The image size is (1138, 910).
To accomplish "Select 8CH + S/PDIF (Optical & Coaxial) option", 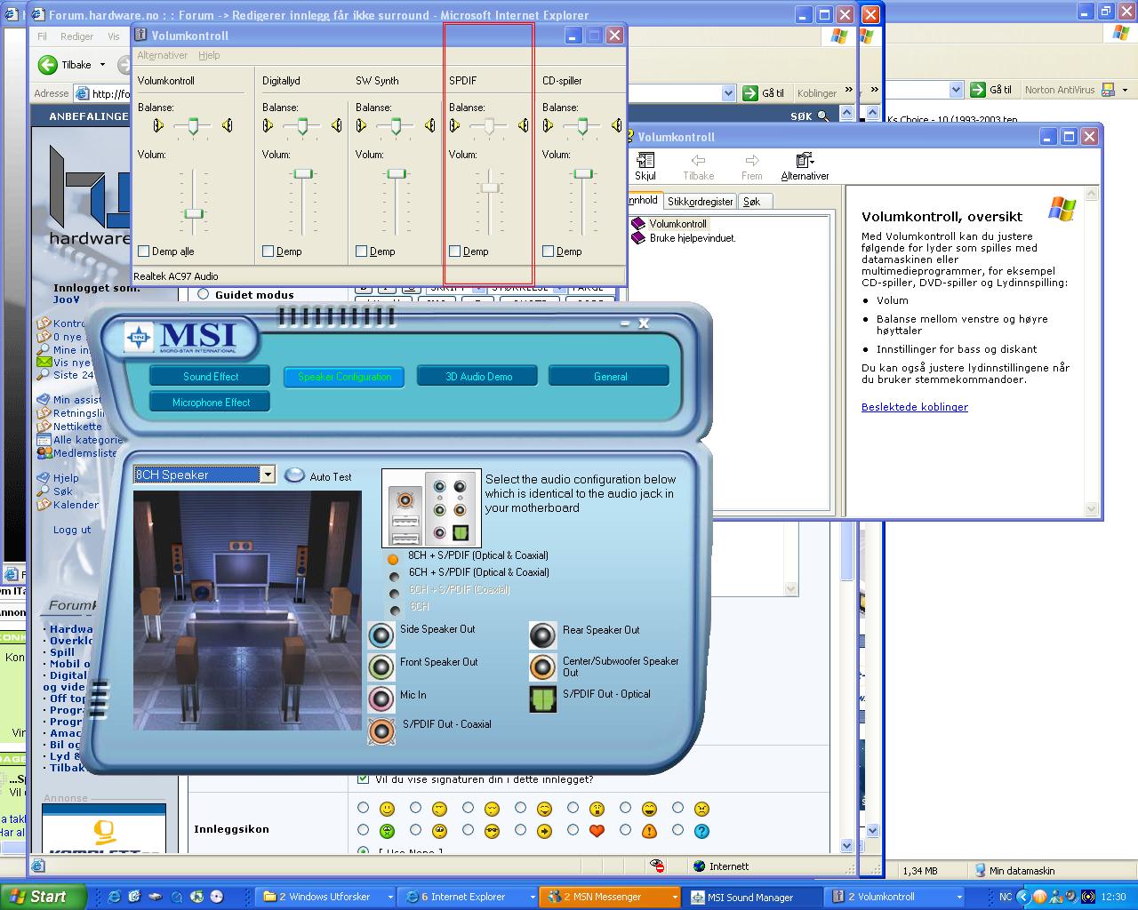I will point(393,559).
